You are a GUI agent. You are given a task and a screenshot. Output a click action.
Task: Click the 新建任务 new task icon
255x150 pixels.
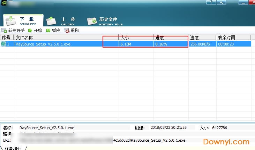[x=4, y=31]
